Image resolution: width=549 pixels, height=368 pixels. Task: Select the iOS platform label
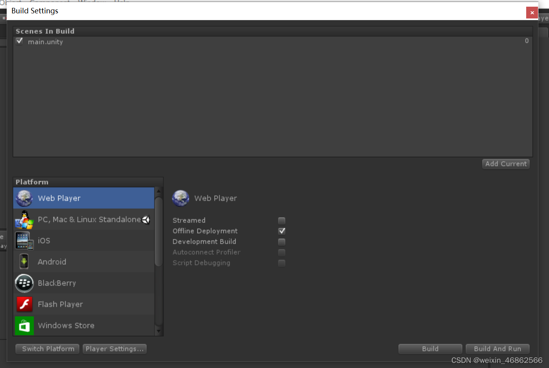(44, 241)
